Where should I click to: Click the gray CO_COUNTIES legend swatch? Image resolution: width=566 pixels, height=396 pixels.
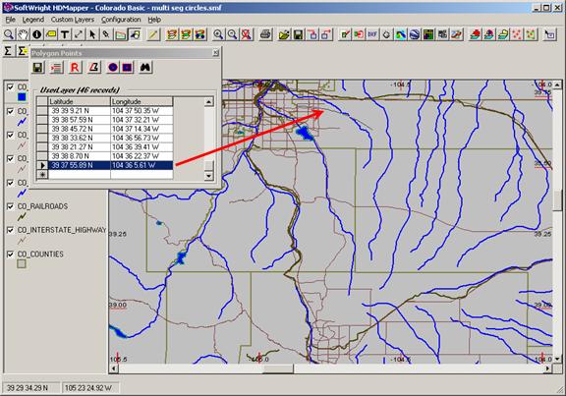click(x=22, y=264)
